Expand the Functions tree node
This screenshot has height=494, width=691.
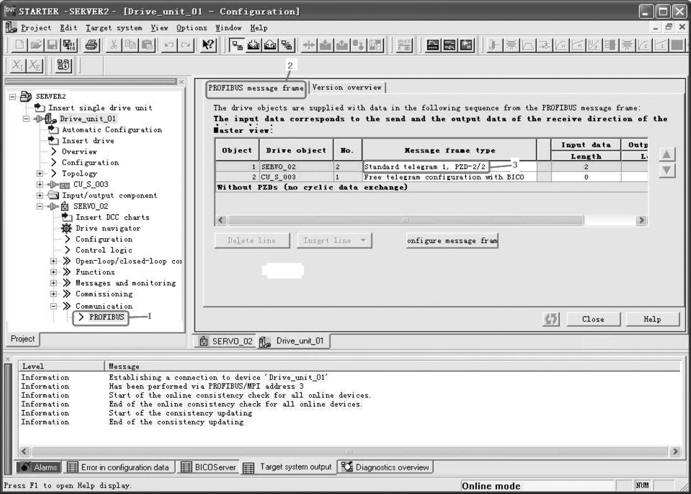tap(54, 272)
